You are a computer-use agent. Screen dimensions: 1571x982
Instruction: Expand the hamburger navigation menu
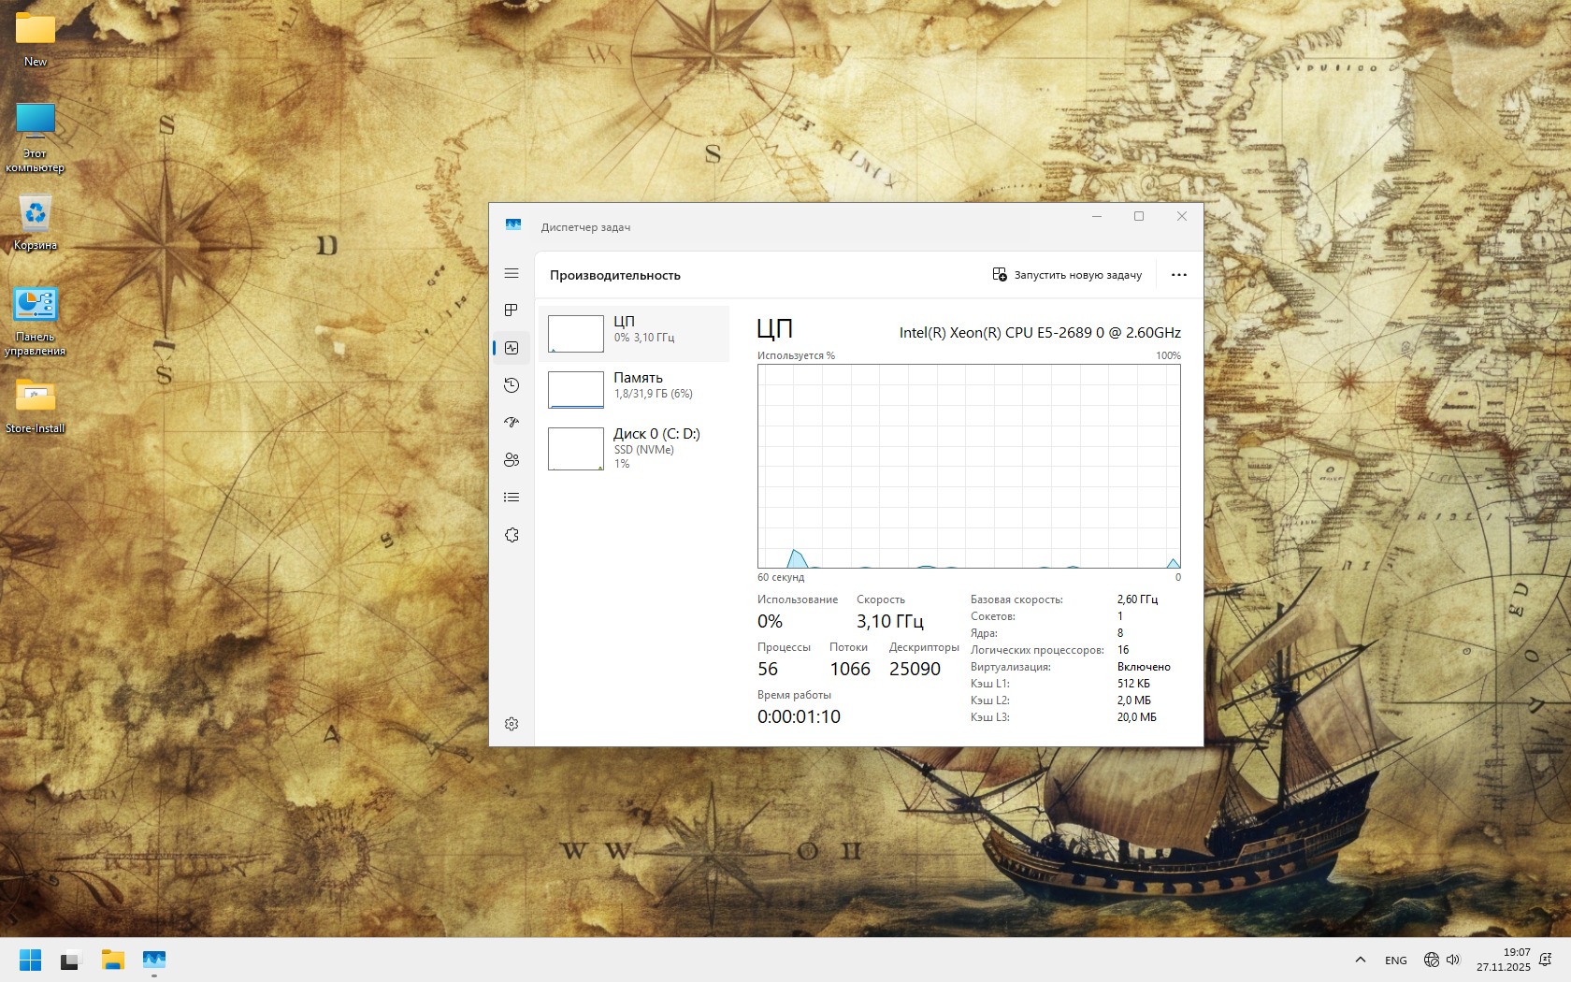[x=512, y=273]
